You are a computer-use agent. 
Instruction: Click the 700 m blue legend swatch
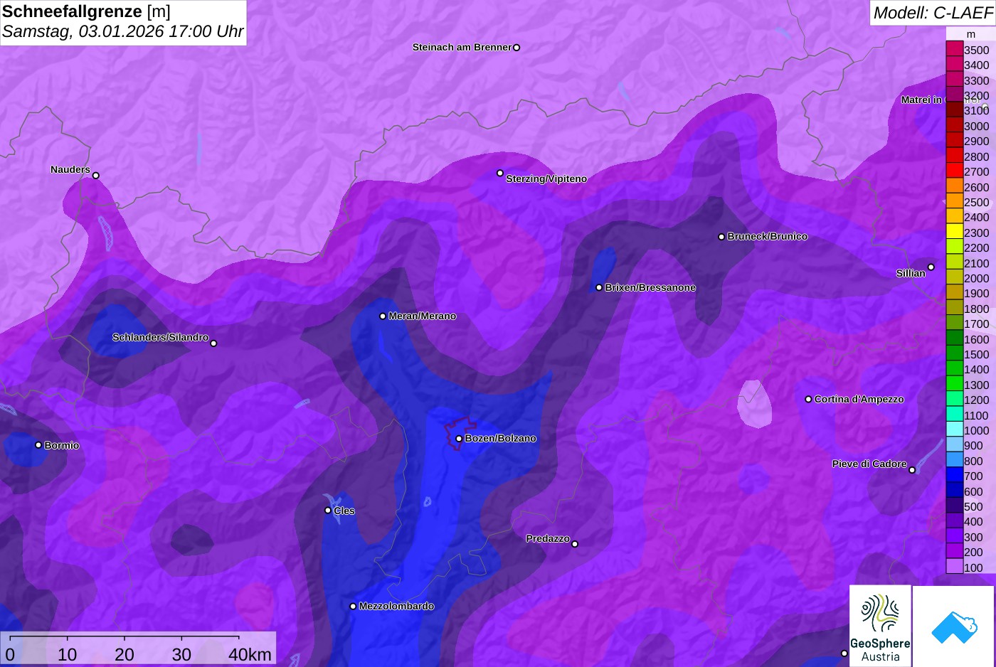pos(954,475)
